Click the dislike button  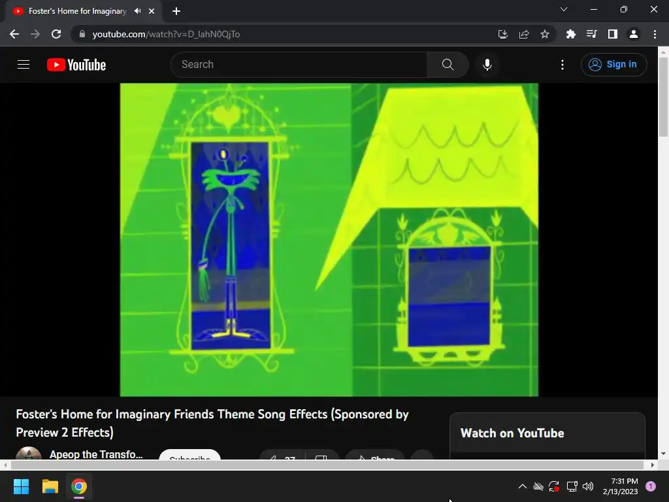[x=321, y=456]
